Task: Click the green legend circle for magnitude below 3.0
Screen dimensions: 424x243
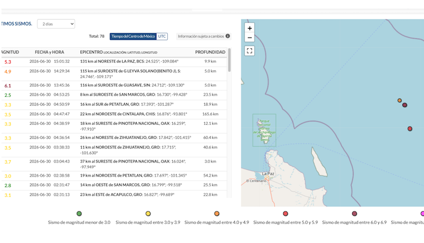Action: [x=79, y=214]
